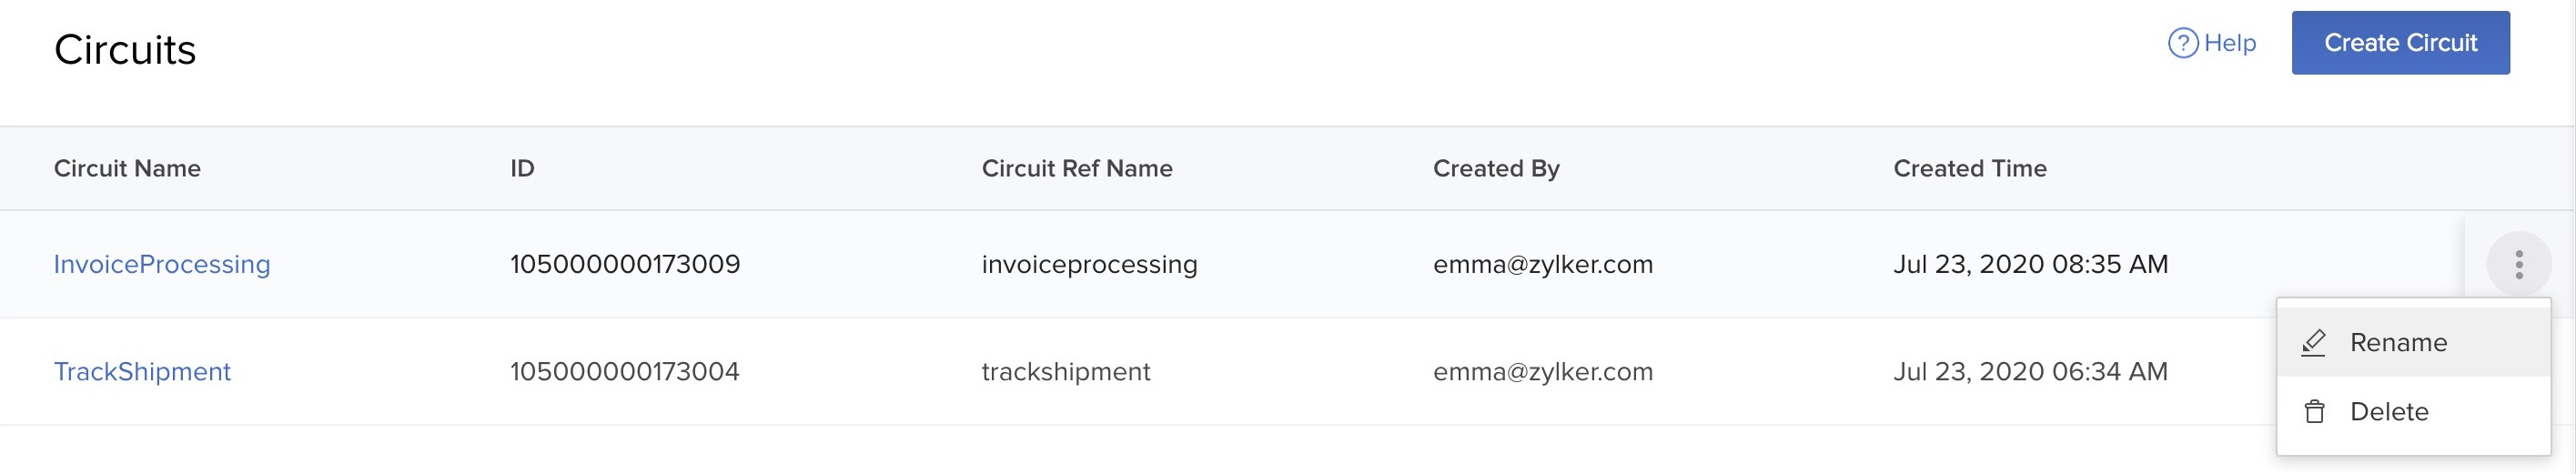The height and width of the screenshot is (474, 2576).
Task: Click the Circuit Name column header
Action: click(127, 168)
